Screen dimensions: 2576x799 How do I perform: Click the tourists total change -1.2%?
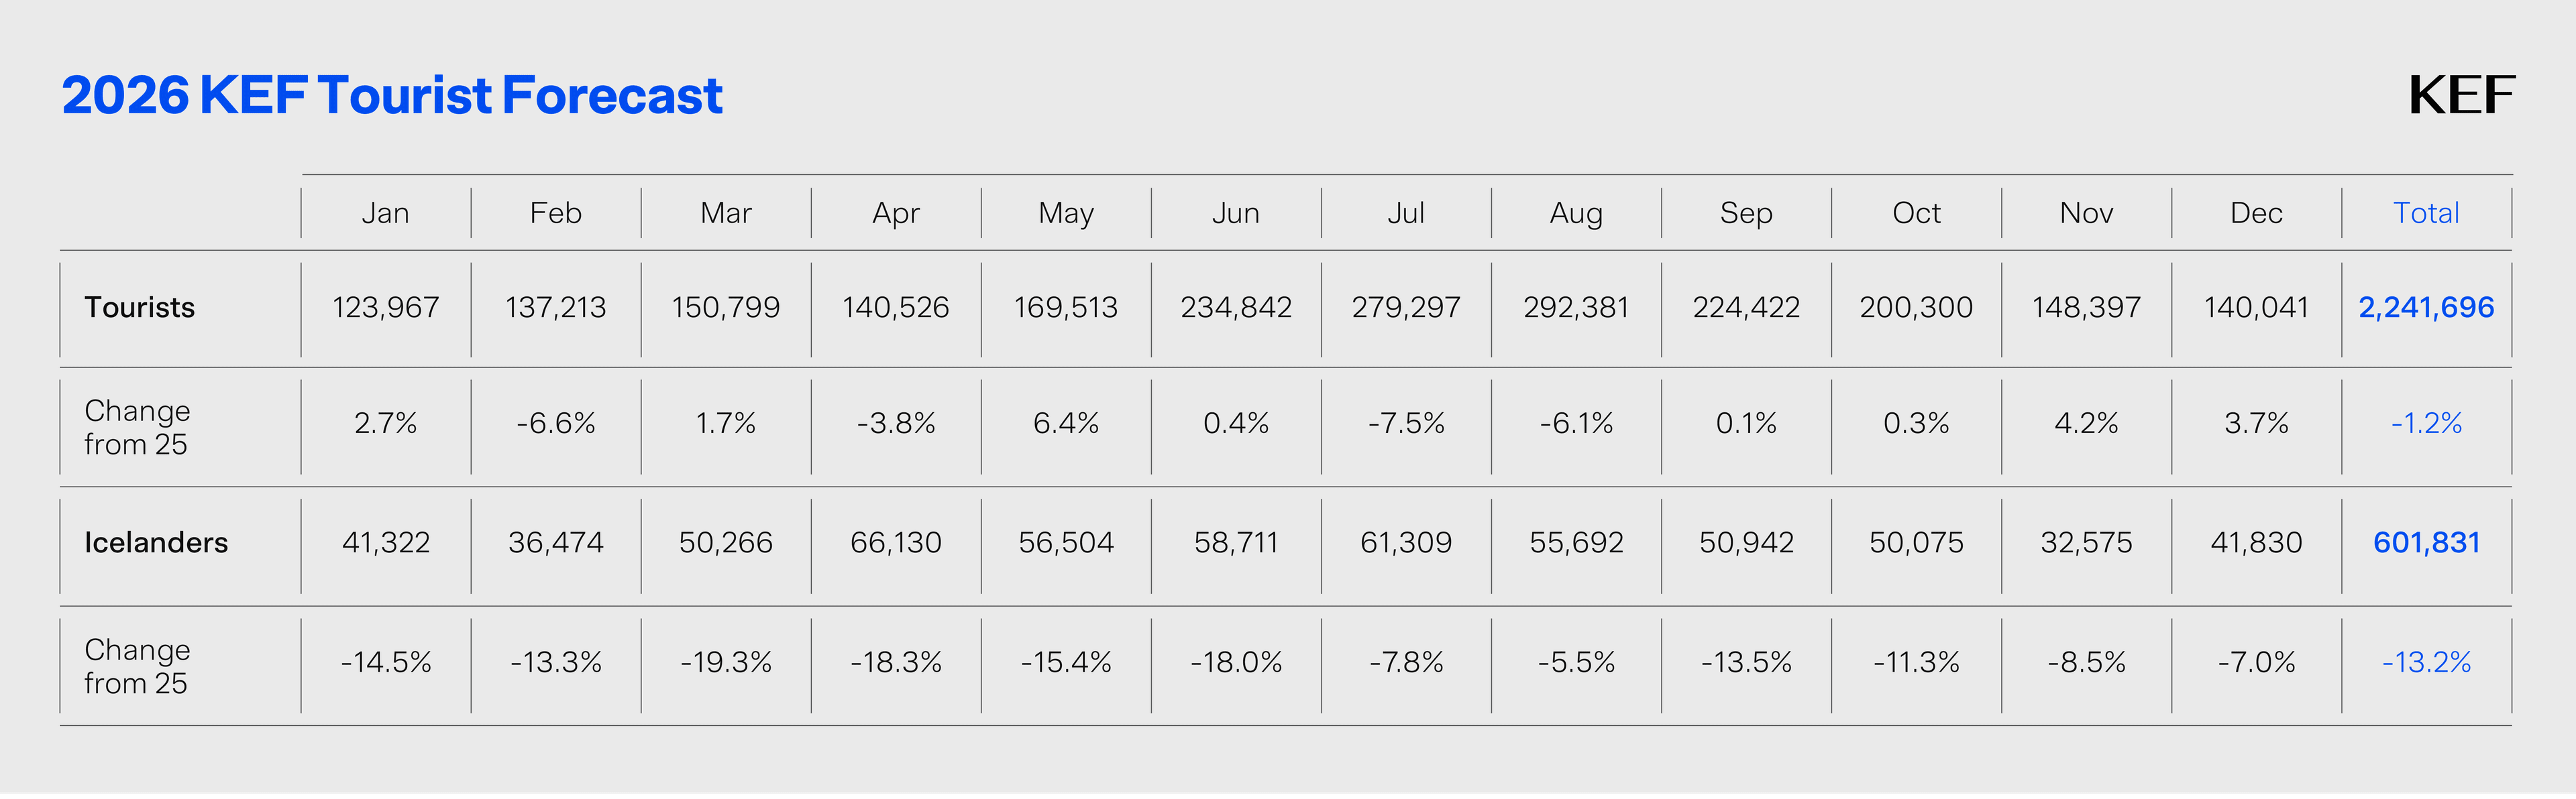point(2425,424)
